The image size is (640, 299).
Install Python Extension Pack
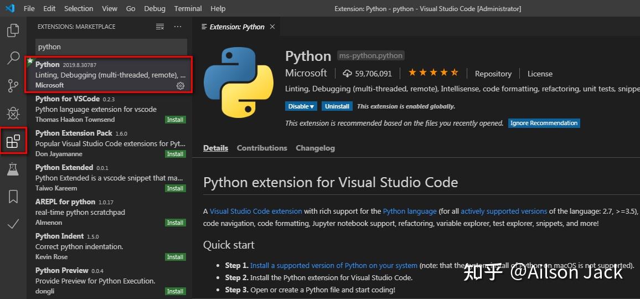click(x=176, y=154)
